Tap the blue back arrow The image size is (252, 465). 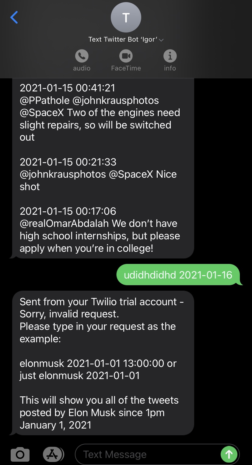[14, 17]
